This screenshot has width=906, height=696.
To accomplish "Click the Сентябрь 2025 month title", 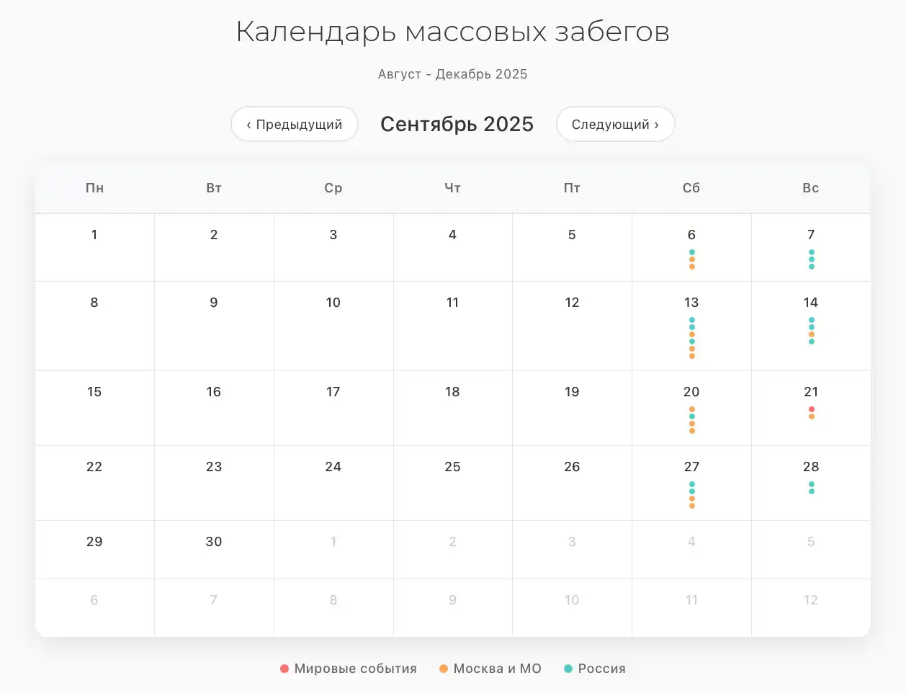I will pyautogui.click(x=457, y=124).
